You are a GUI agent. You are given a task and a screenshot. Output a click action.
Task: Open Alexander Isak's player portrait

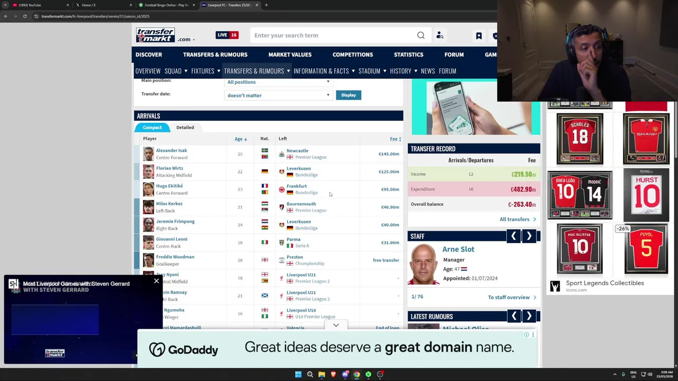click(148, 154)
